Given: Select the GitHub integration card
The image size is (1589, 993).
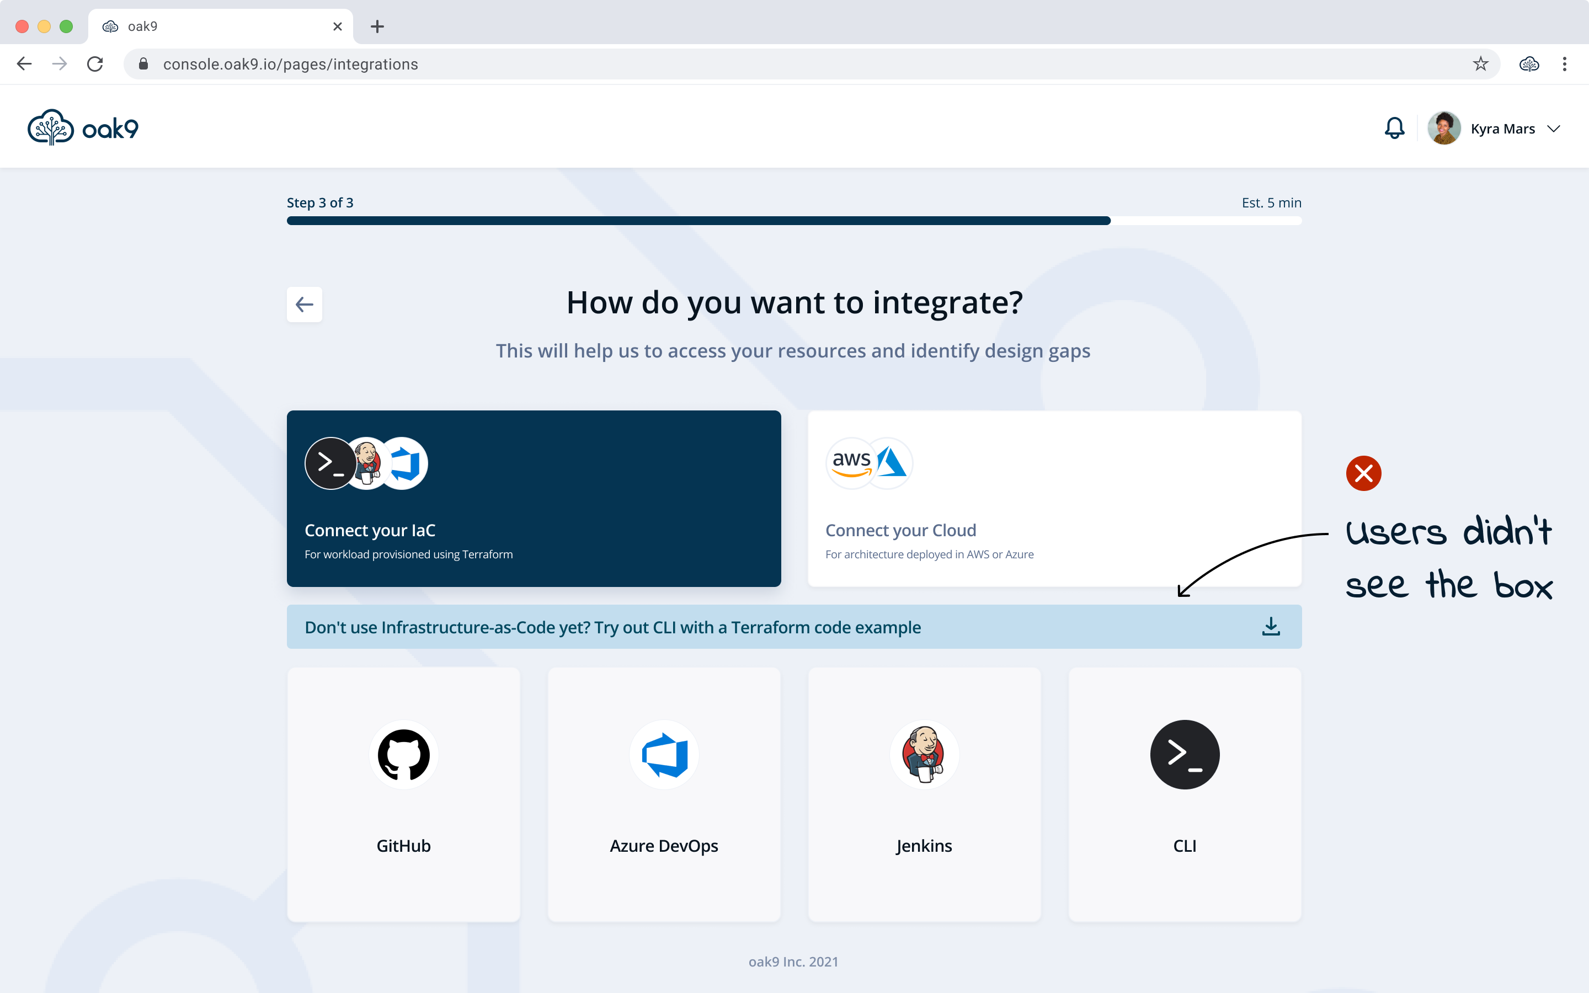Looking at the screenshot, I should click(403, 794).
